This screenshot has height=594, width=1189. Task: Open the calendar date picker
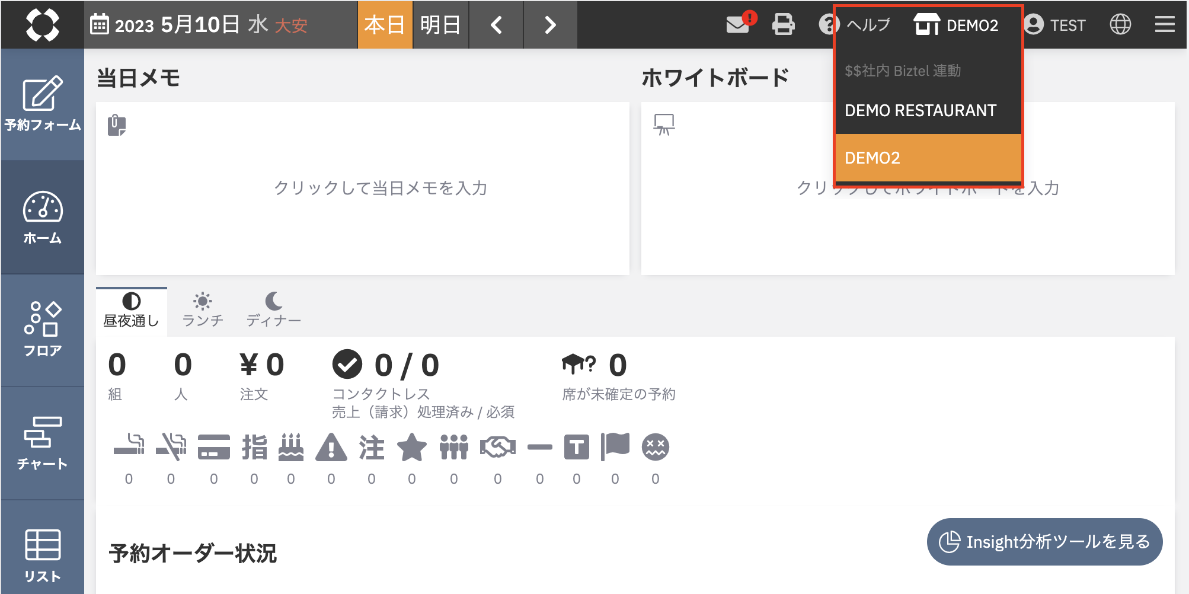pos(99,25)
